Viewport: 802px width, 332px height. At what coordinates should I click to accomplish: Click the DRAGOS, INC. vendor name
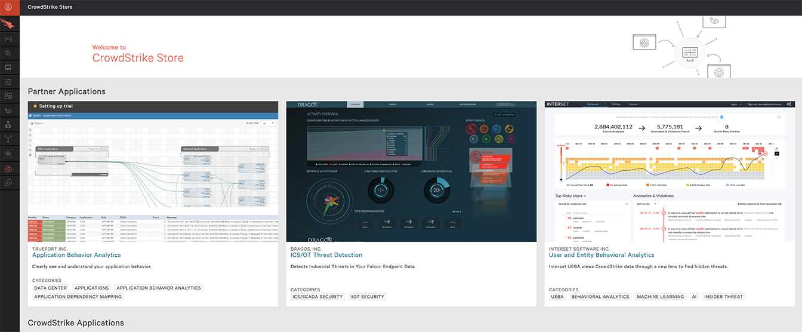tap(306, 248)
